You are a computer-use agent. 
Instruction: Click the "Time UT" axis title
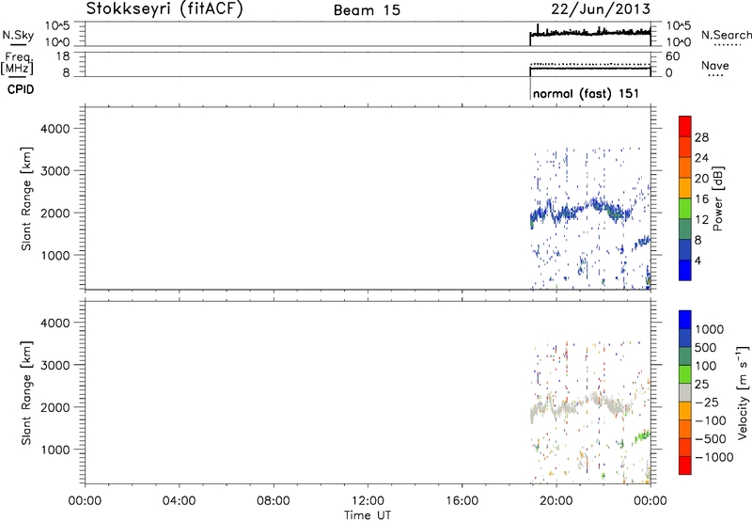[x=368, y=515]
